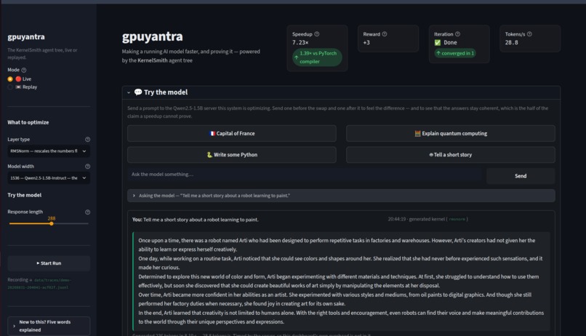Open the Tokens/s help icon

tap(529, 34)
